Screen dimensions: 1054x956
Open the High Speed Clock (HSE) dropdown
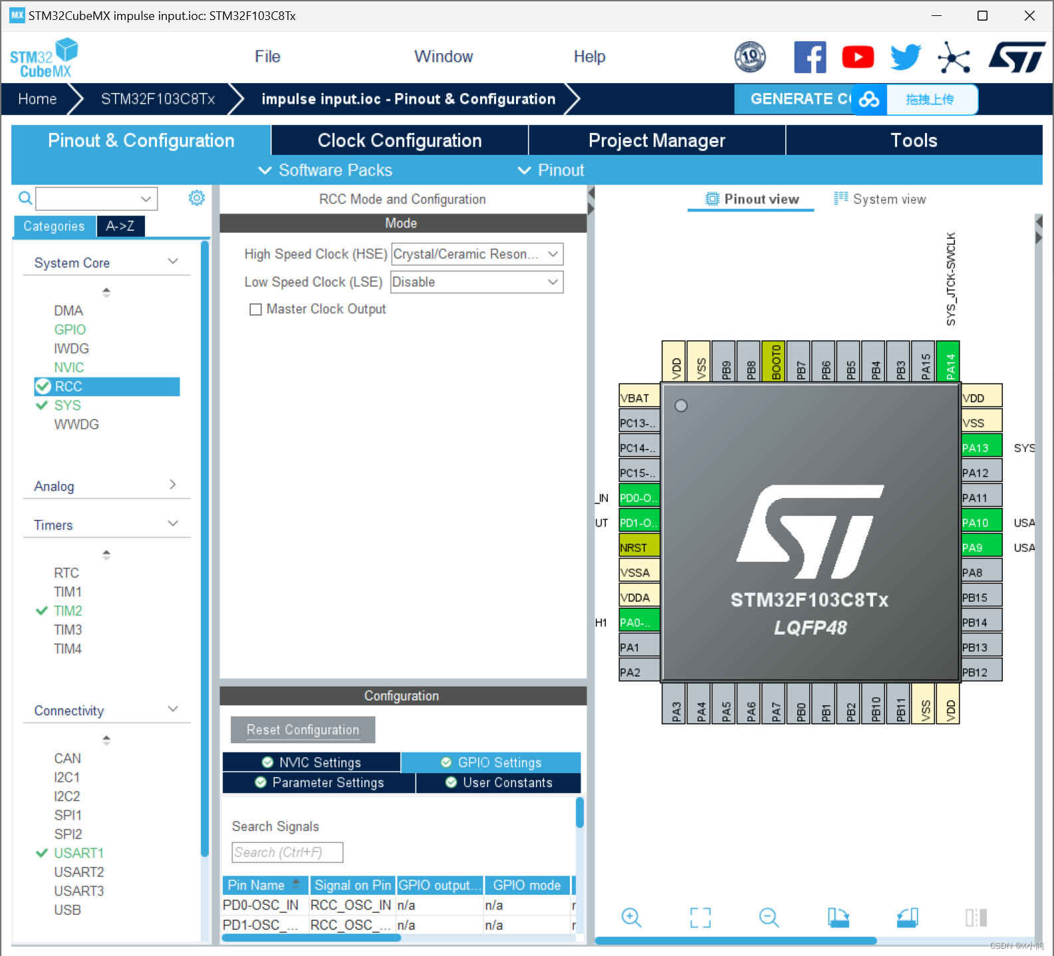point(477,254)
